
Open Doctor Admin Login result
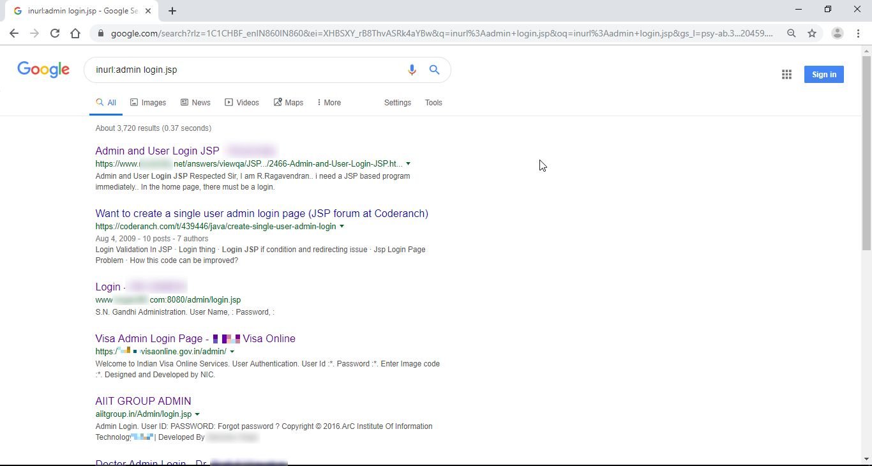192,462
